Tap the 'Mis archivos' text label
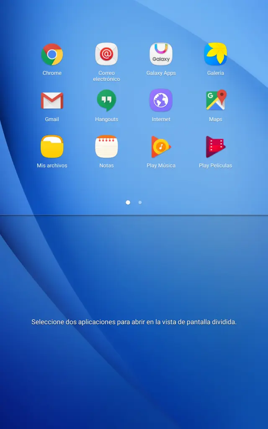Viewport: 268px width, 429px height. tap(52, 165)
